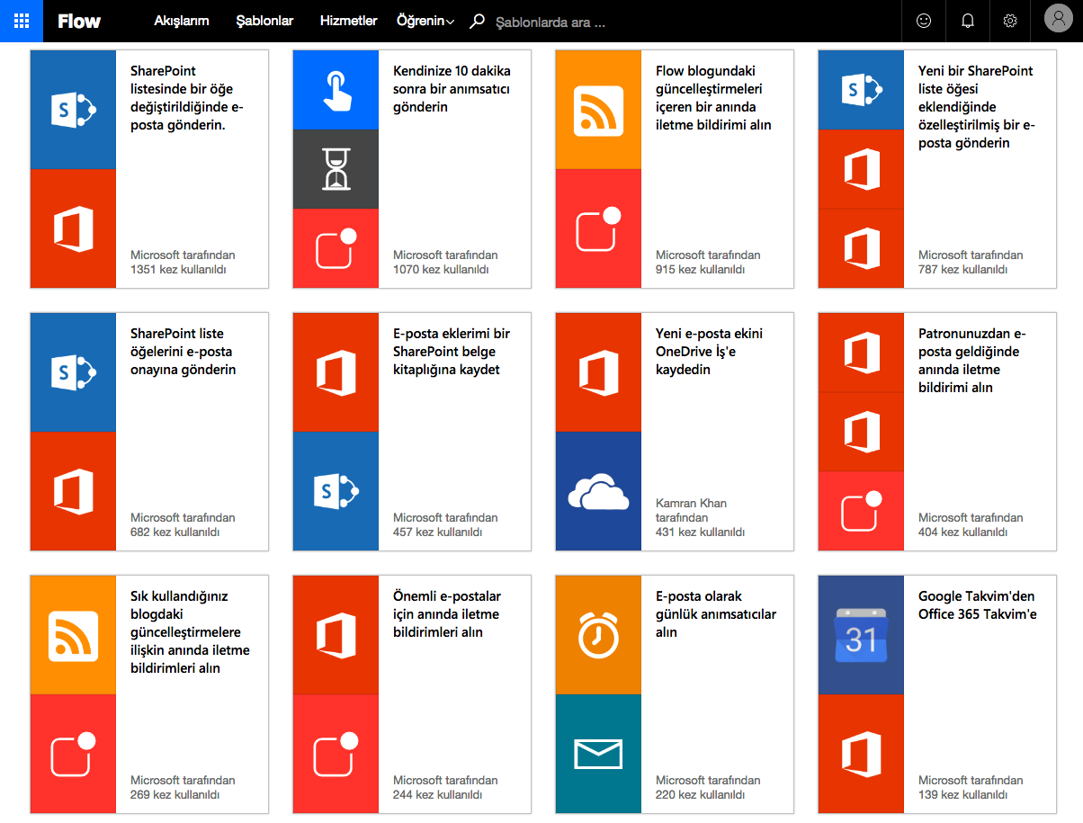Viewport: 1083px width, 823px height.
Task: Click notification icon on the Patronunuzdan card
Action: point(861,511)
